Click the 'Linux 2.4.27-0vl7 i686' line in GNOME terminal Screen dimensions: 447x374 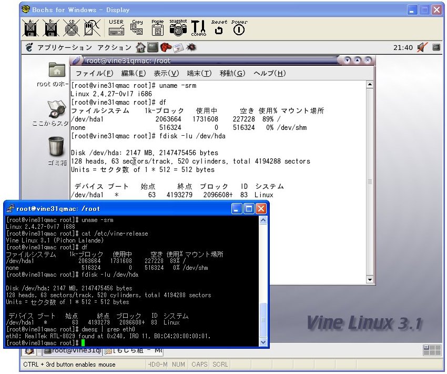click(x=111, y=94)
